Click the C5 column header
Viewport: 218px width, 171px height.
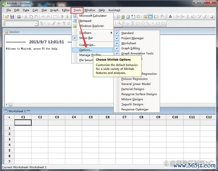tap(90, 117)
